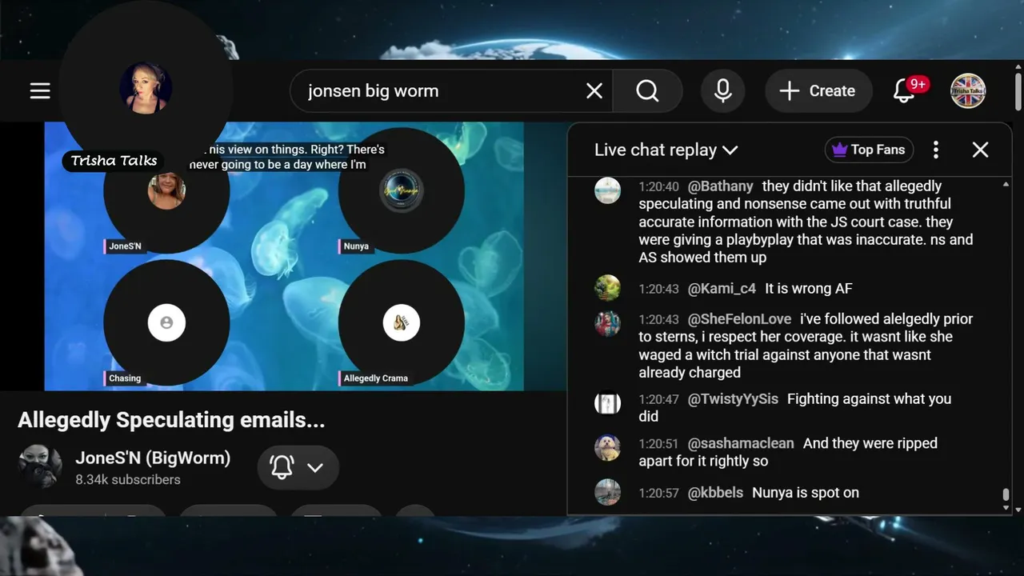Click @Kami_c4's chat avatar

pos(608,288)
